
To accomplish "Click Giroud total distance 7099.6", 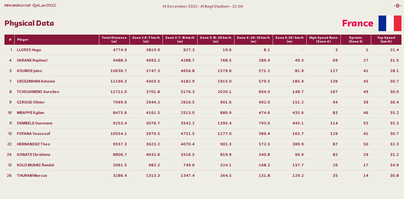I will pos(120,102).
